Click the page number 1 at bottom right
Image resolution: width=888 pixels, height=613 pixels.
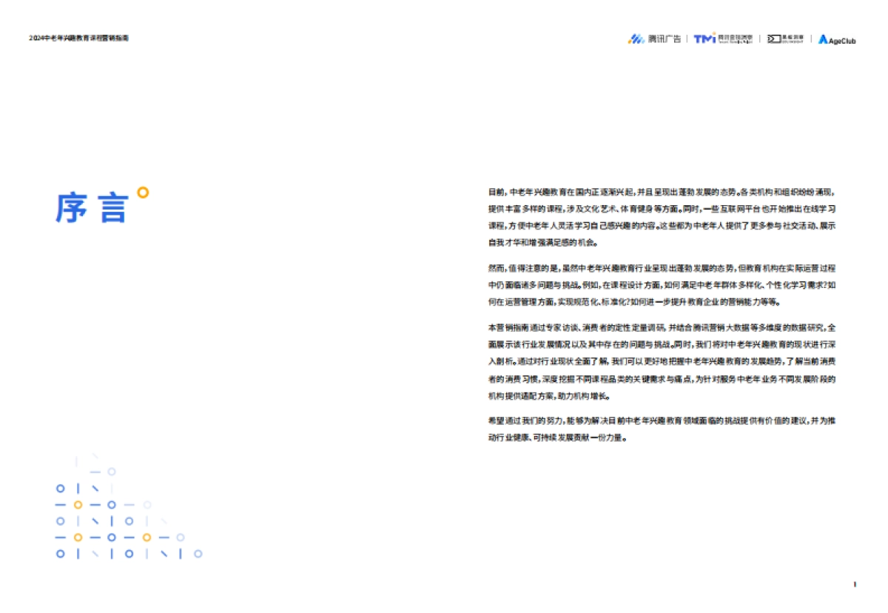[x=855, y=584]
